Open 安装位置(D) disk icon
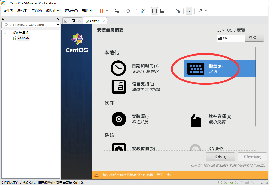269x185 pixels. 119,147
